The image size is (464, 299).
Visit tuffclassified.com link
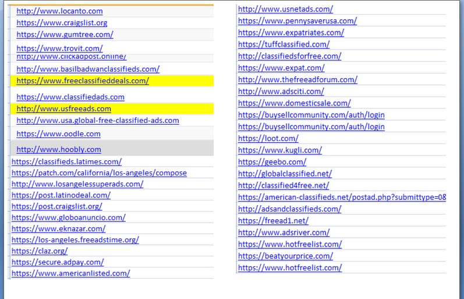[284, 44]
